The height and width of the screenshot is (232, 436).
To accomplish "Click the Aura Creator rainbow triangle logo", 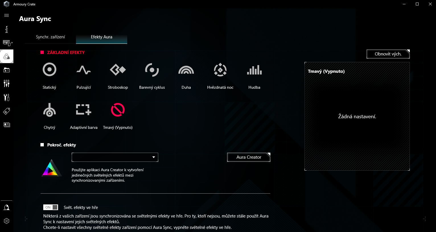I will (52, 168).
